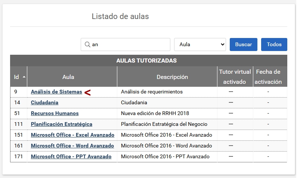Viewport: 297px width, 178px height.
Task: Click the Tutor virtual activado column header
Action: [235, 77]
